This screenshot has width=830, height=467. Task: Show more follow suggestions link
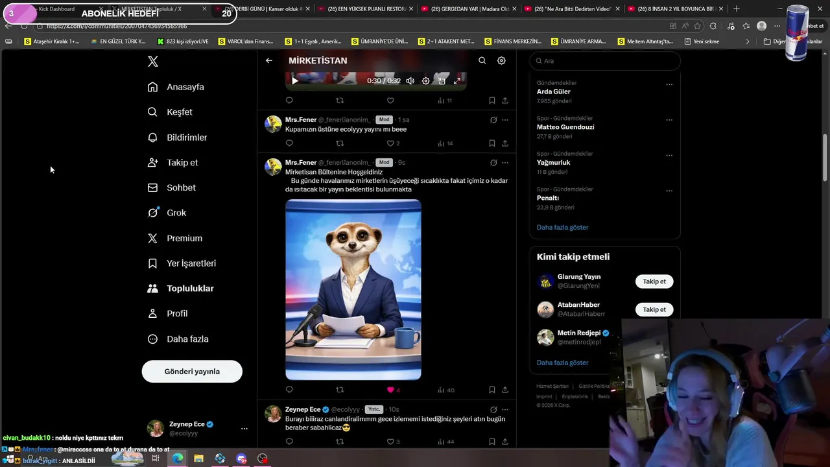[x=562, y=363]
